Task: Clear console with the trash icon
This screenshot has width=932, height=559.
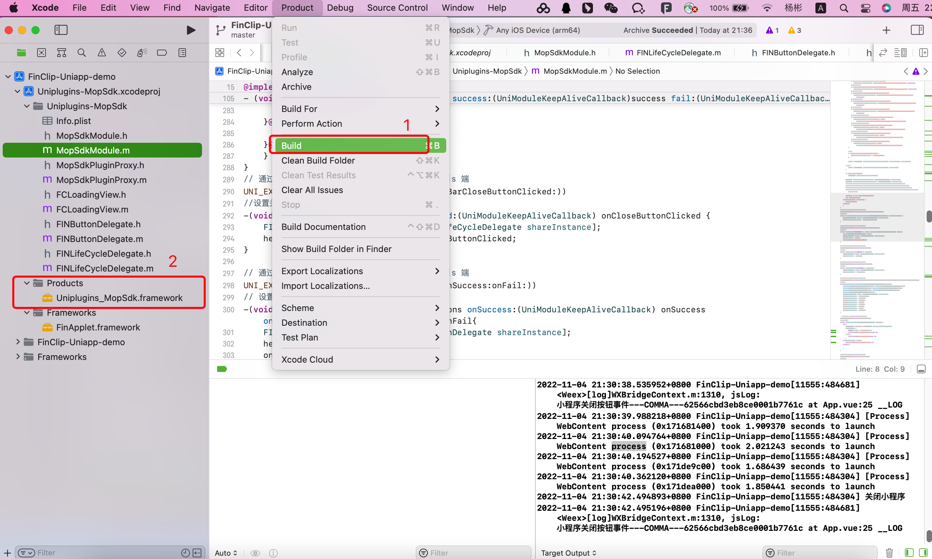Action: tap(889, 553)
